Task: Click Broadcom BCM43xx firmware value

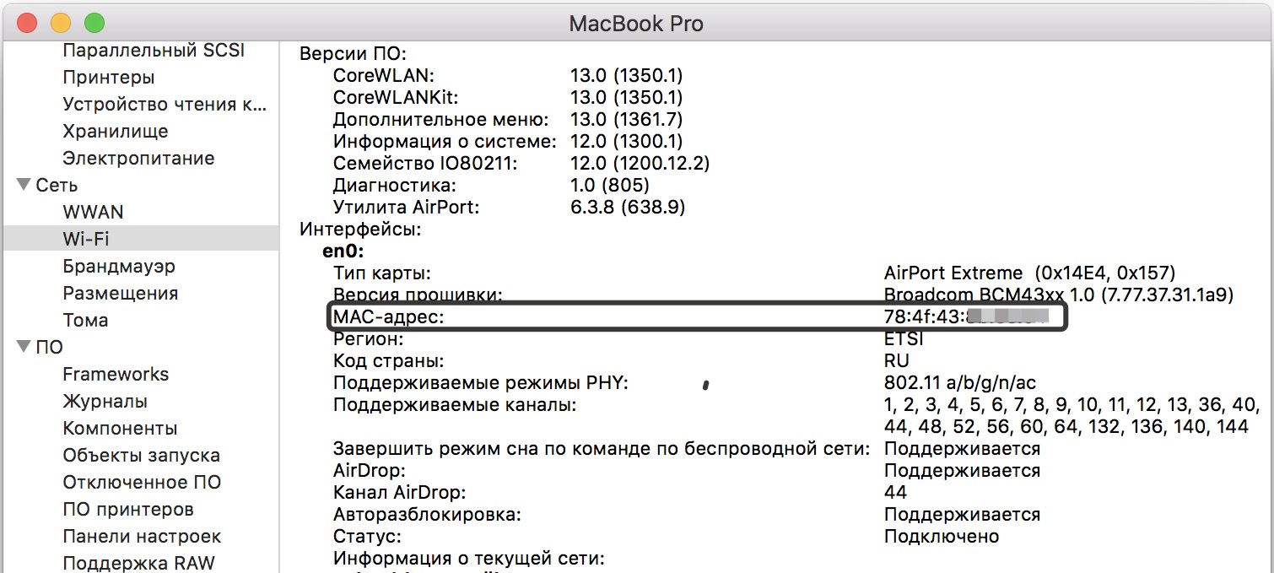Action: [x=1059, y=295]
